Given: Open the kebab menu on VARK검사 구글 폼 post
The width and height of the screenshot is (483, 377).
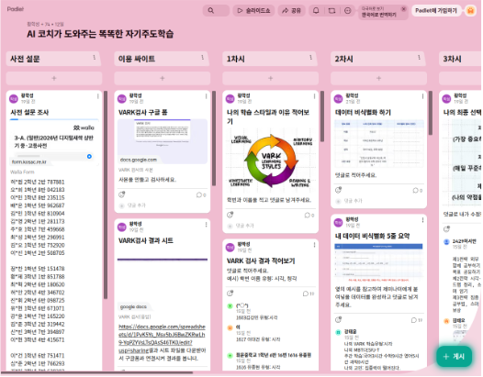Looking at the screenshot, I should 206,96.
